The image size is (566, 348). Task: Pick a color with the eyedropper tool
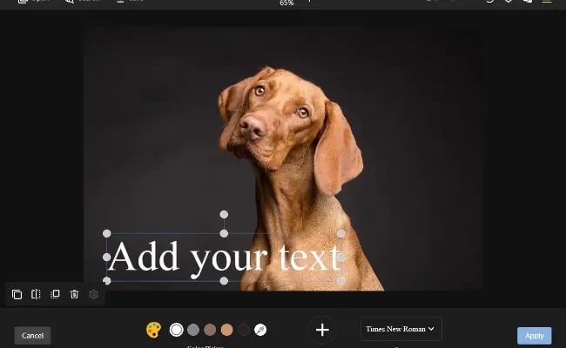pos(260,330)
